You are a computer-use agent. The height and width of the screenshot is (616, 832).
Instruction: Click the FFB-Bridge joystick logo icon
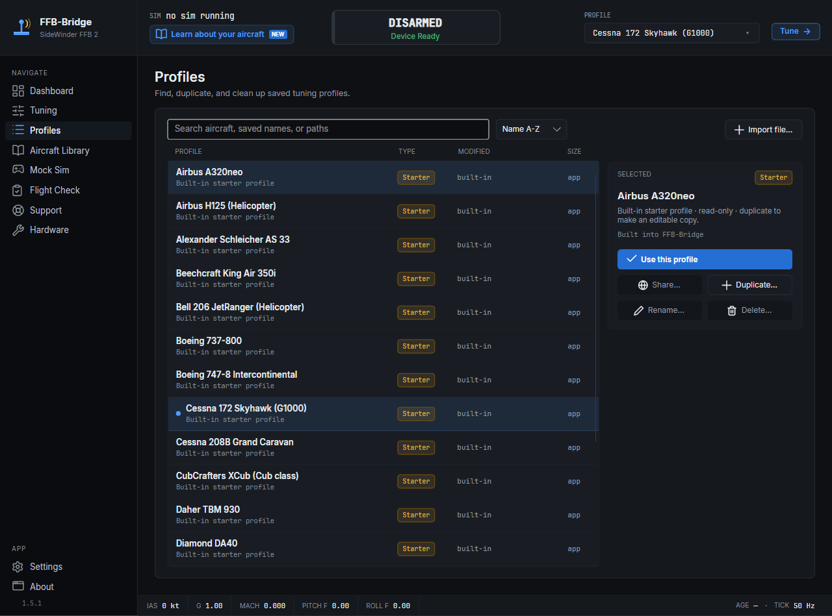[23, 27]
